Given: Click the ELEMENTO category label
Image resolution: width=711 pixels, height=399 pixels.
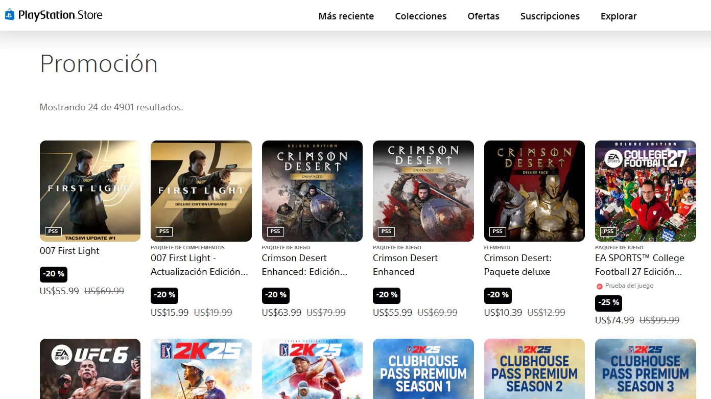Looking at the screenshot, I should (x=497, y=247).
